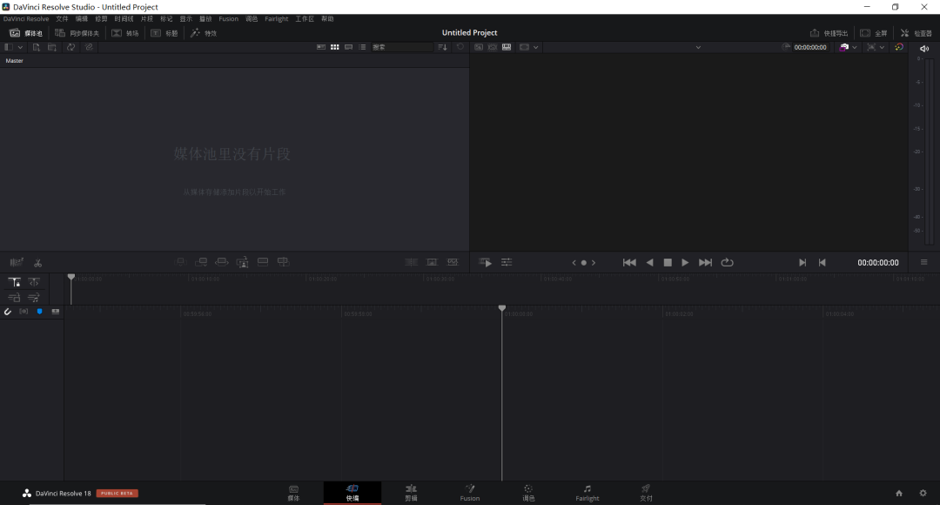Open the project manager home icon
The image size is (940, 505).
pyautogui.click(x=899, y=493)
